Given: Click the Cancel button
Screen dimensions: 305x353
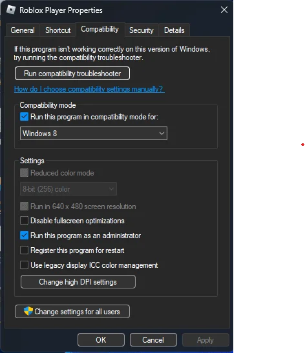Looking at the screenshot, I should click(x=153, y=340).
